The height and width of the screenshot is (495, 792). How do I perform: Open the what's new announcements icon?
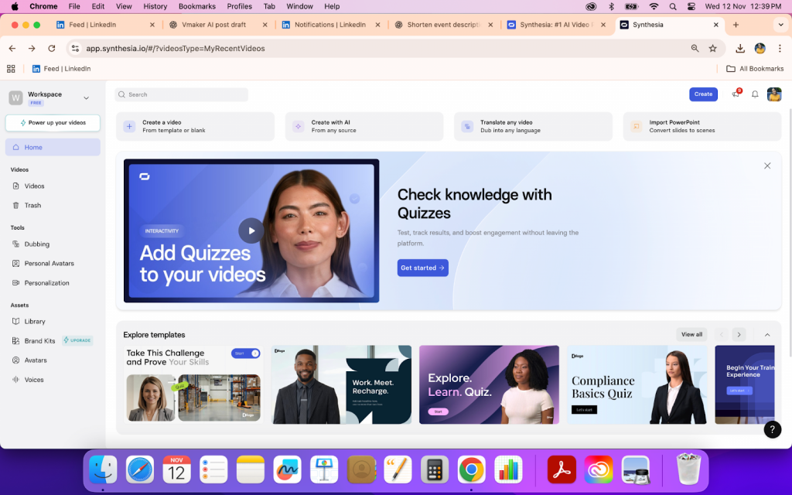[736, 94]
